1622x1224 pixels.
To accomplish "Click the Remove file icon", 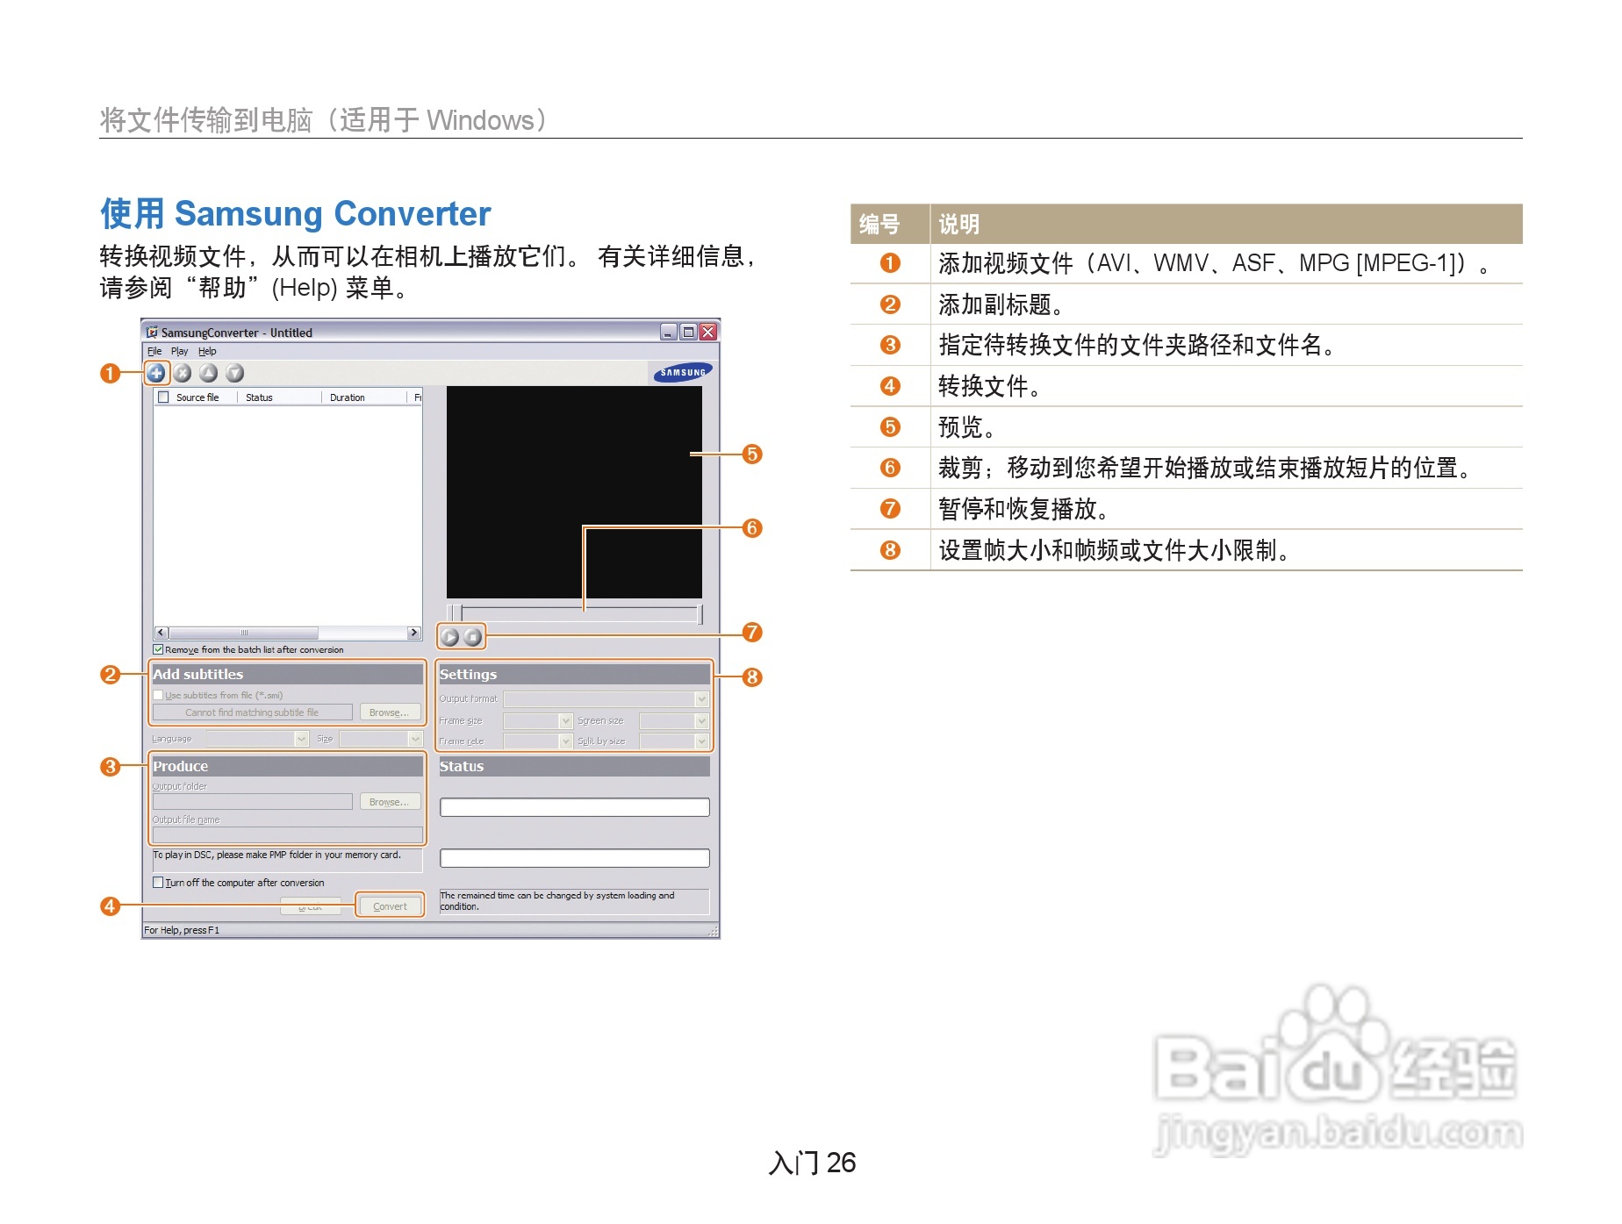I will [183, 372].
